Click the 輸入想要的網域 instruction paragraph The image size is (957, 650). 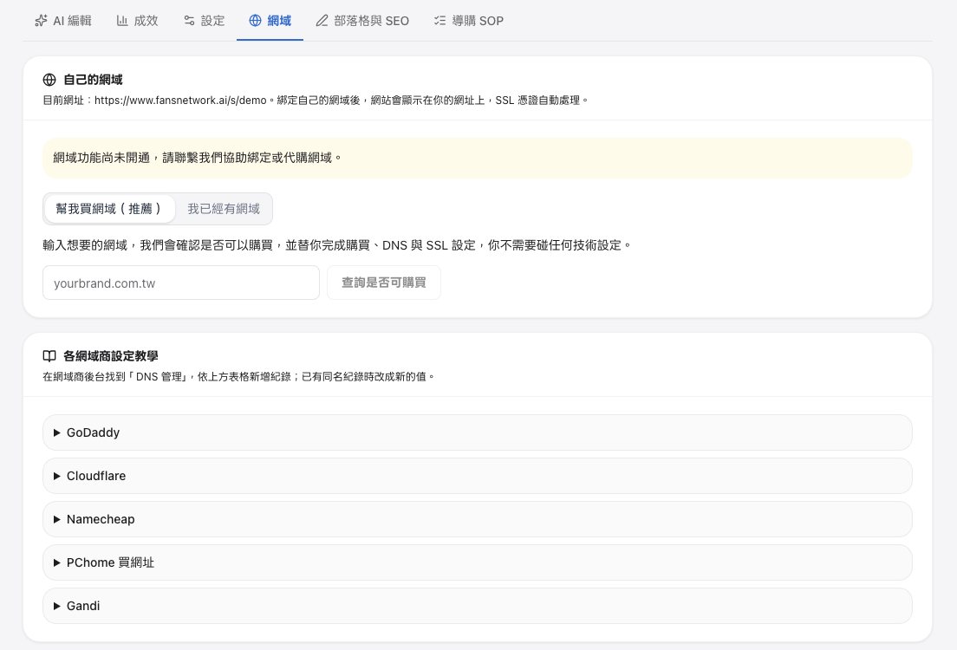click(336, 245)
